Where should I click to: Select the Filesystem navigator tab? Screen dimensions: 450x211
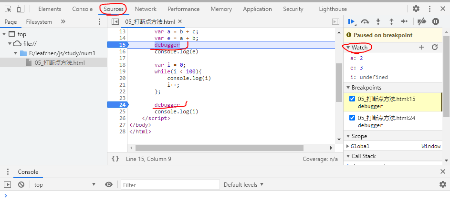pos(39,22)
